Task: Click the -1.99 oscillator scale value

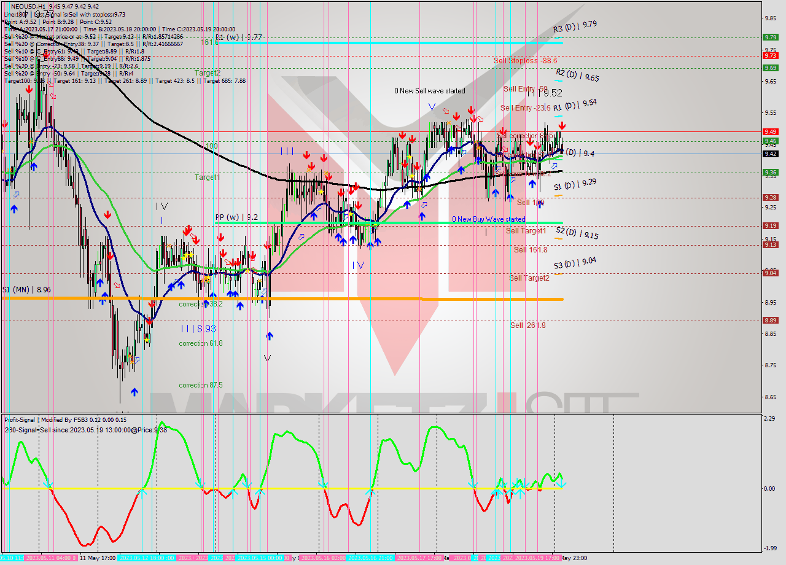Action: coord(769,549)
